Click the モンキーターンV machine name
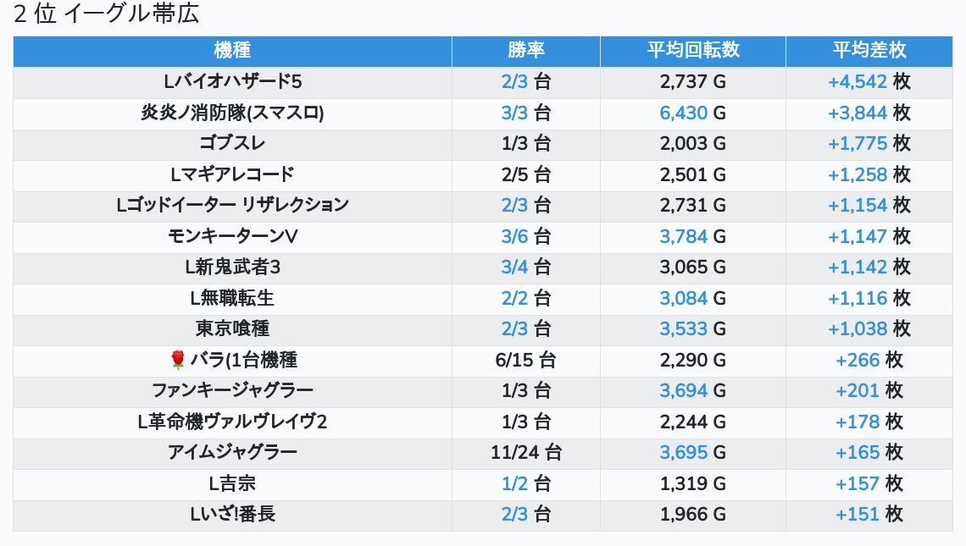The height and width of the screenshot is (546, 966). (x=232, y=236)
